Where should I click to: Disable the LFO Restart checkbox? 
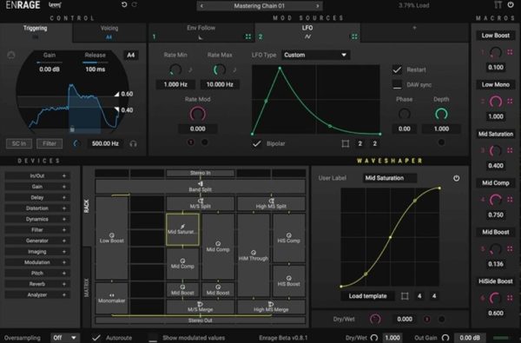(397, 69)
